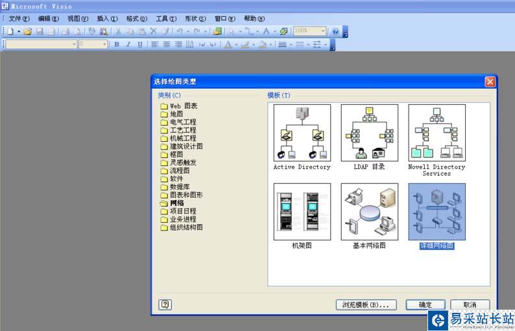Screen dimensions: 515x331
Task: Toggle Italic formatting
Action: point(128,44)
